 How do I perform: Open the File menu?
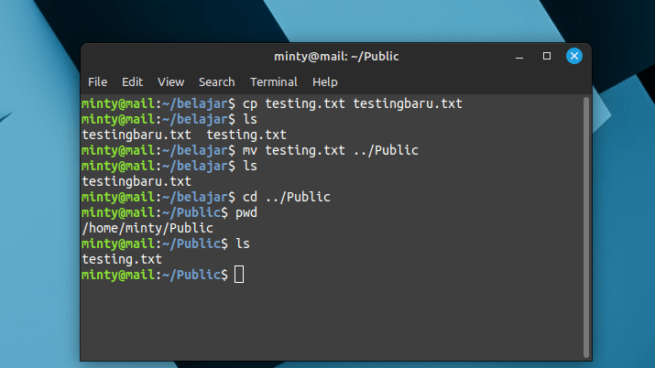[97, 82]
